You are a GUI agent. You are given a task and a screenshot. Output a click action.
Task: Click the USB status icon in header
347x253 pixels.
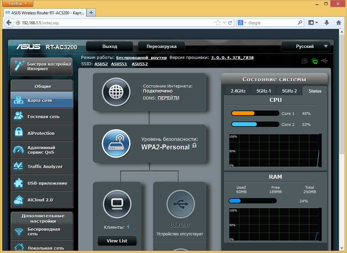(x=324, y=61)
